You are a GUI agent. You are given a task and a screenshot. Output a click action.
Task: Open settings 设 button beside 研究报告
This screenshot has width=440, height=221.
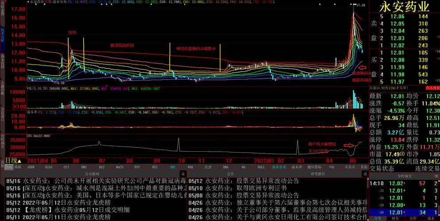365,174
